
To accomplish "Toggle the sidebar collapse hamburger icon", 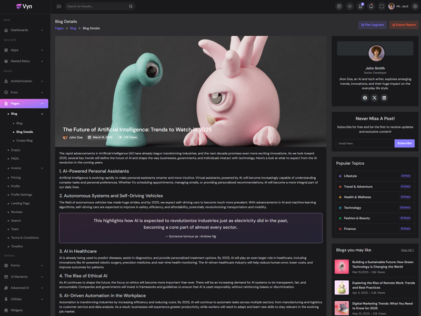I will click(58, 6).
